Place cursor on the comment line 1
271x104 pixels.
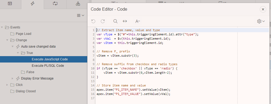pyautogui.click(x=128, y=30)
